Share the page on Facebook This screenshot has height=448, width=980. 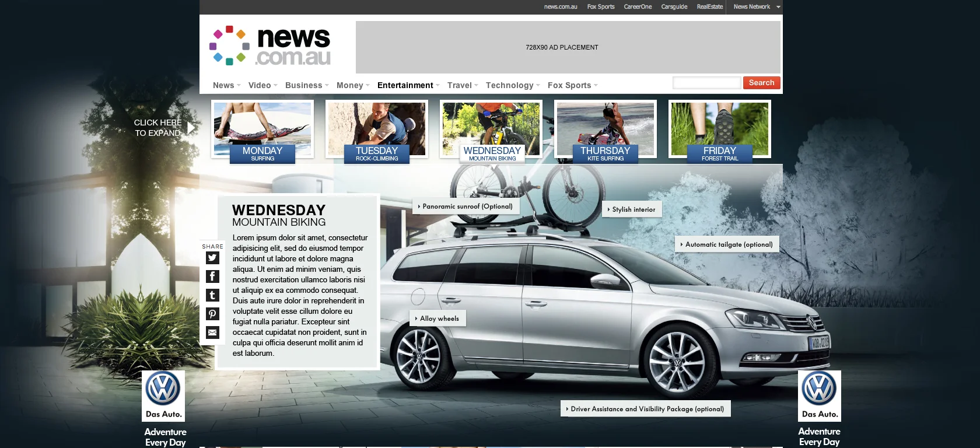pos(212,276)
